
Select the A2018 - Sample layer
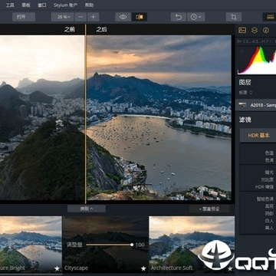click(x=255, y=105)
